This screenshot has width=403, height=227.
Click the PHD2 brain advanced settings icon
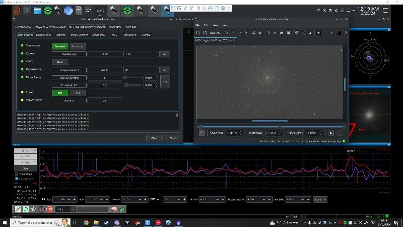point(114,209)
